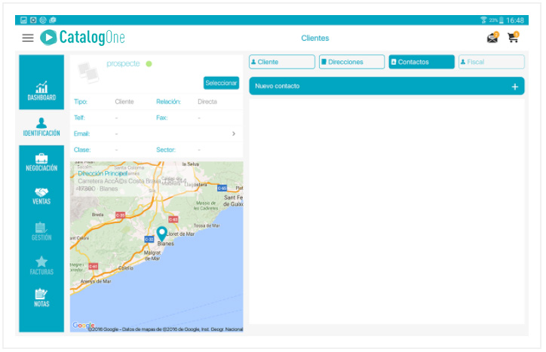Screen dimensions: 546x352
Task: Go to Dashboard in sidebar
Action: point(41,90)
